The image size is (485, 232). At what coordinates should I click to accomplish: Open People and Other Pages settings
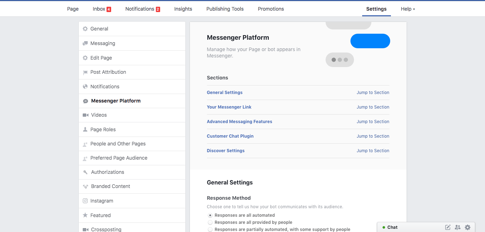tap(132, 144)
